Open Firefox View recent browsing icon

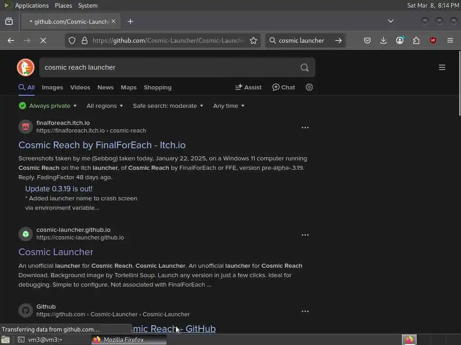9,21
